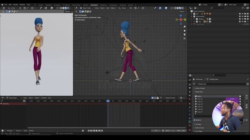This screenshot has width=250, height=140.
Task: Collapse the Shape Keys panel
Action: [x=199, y=92]
